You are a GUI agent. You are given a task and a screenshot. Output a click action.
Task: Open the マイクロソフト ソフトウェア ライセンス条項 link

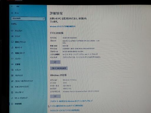tap(65, 110)
